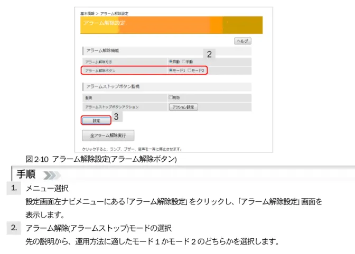The height and width of the screenshot is (254, 355).
Task: Click the note starting with クリックすると
Action: click(x=132, y=149)
